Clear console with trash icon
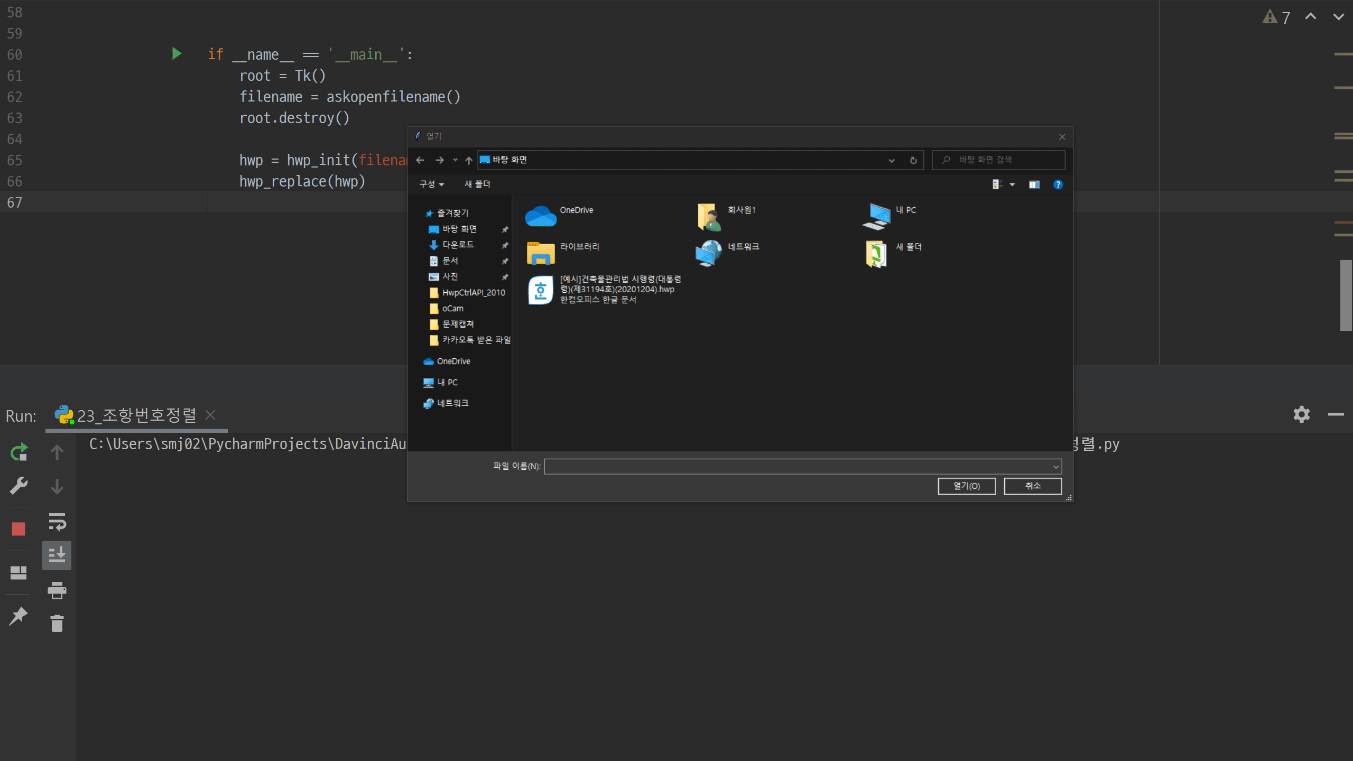This screenshot has height=761, width=1353. tap(57, 624)
